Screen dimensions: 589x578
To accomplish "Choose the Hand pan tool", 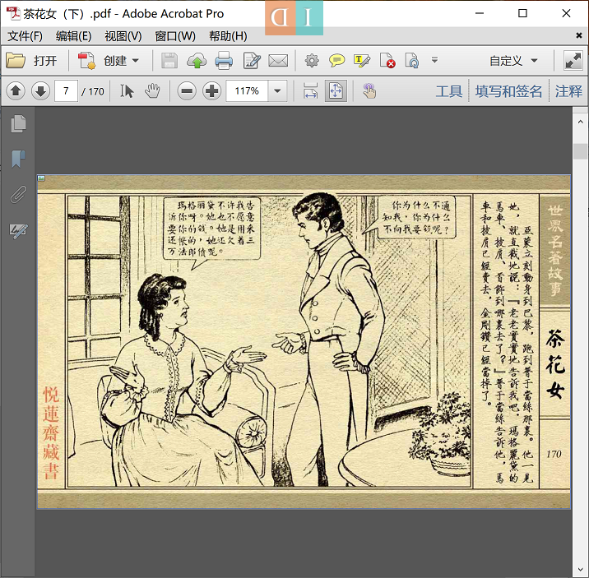I will point(152,90).
